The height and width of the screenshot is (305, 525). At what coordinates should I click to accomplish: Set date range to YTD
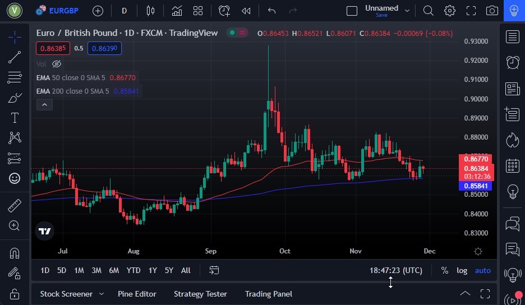click(x=133, y=270)
